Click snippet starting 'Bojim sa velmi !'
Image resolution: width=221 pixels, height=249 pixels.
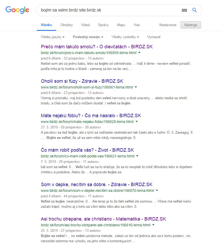click(x=116, y=239)
